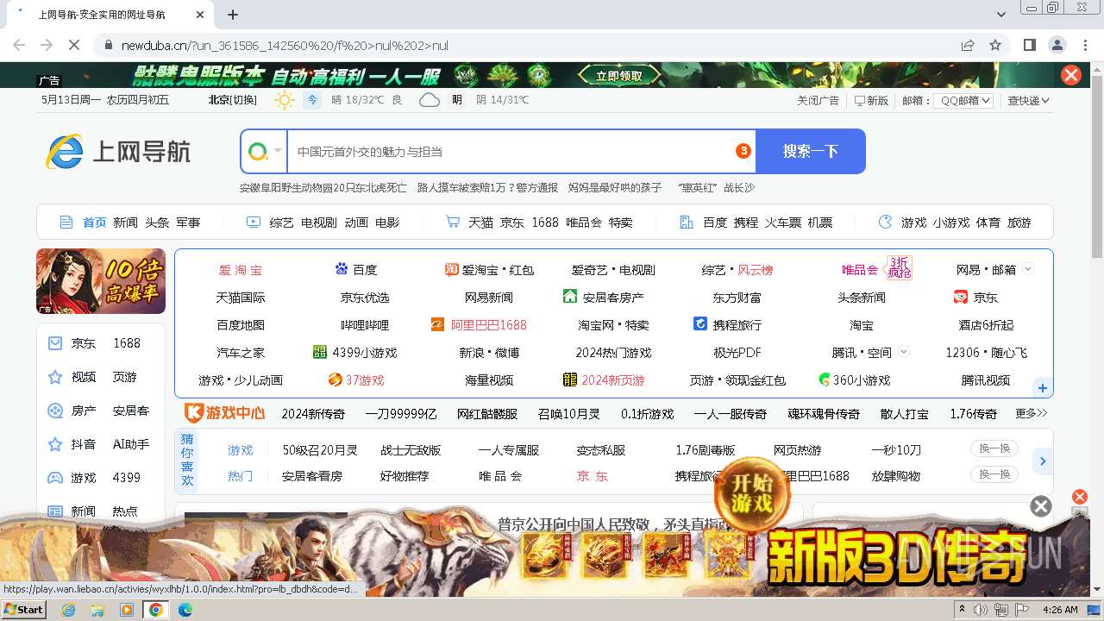Refresh the 游戏 row with 换一换
Screen dimensions: 1104x621
point(994,448)
